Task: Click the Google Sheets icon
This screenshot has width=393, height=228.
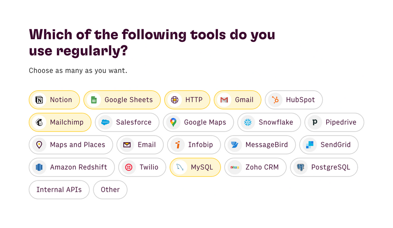Action: coord(93,100)
